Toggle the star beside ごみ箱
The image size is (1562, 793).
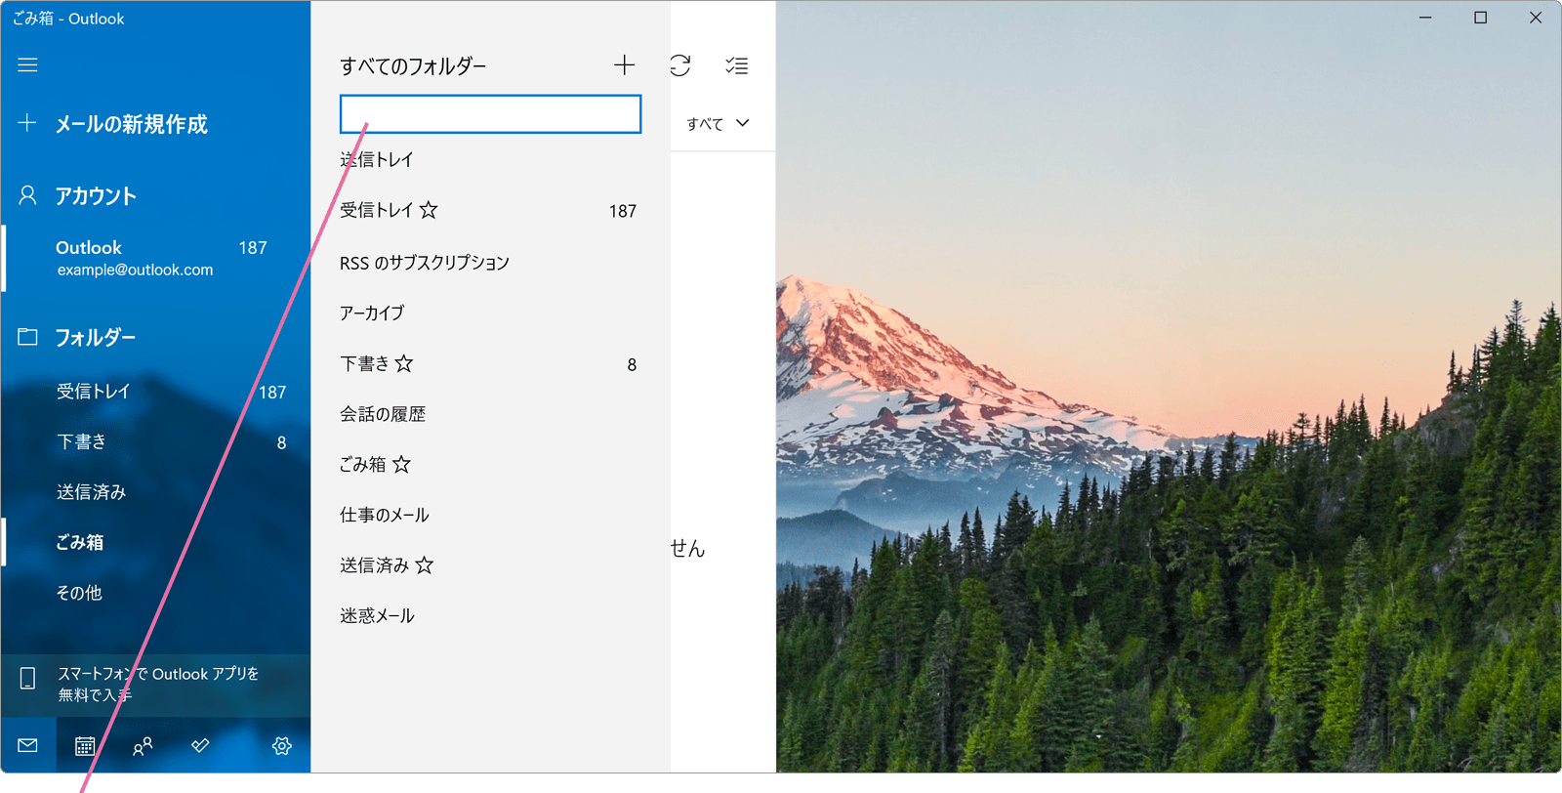click(x=401, y=464)
